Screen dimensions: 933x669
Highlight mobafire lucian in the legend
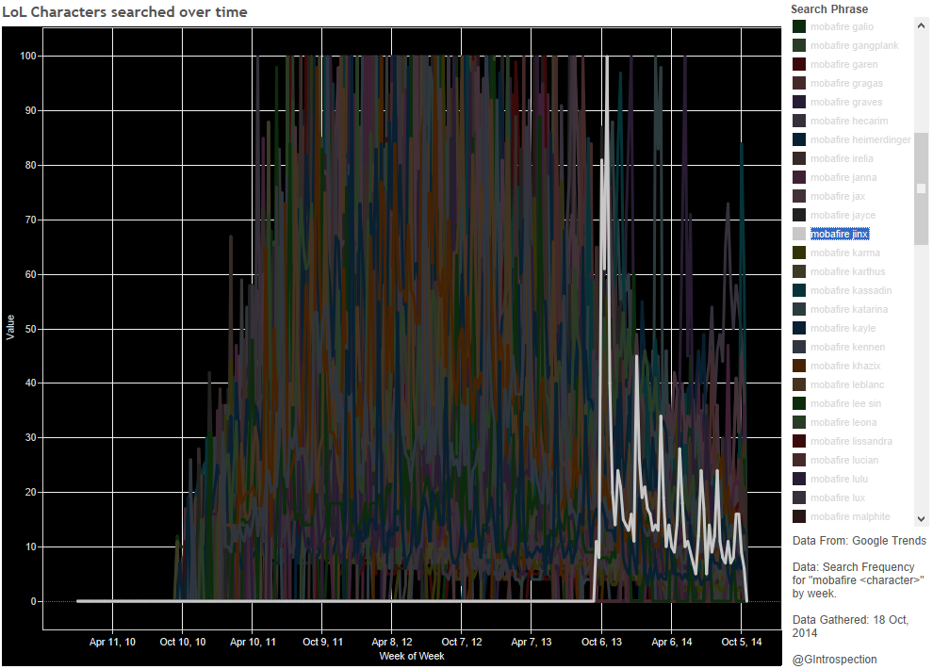pyautogui.click(x=843, y=460)
